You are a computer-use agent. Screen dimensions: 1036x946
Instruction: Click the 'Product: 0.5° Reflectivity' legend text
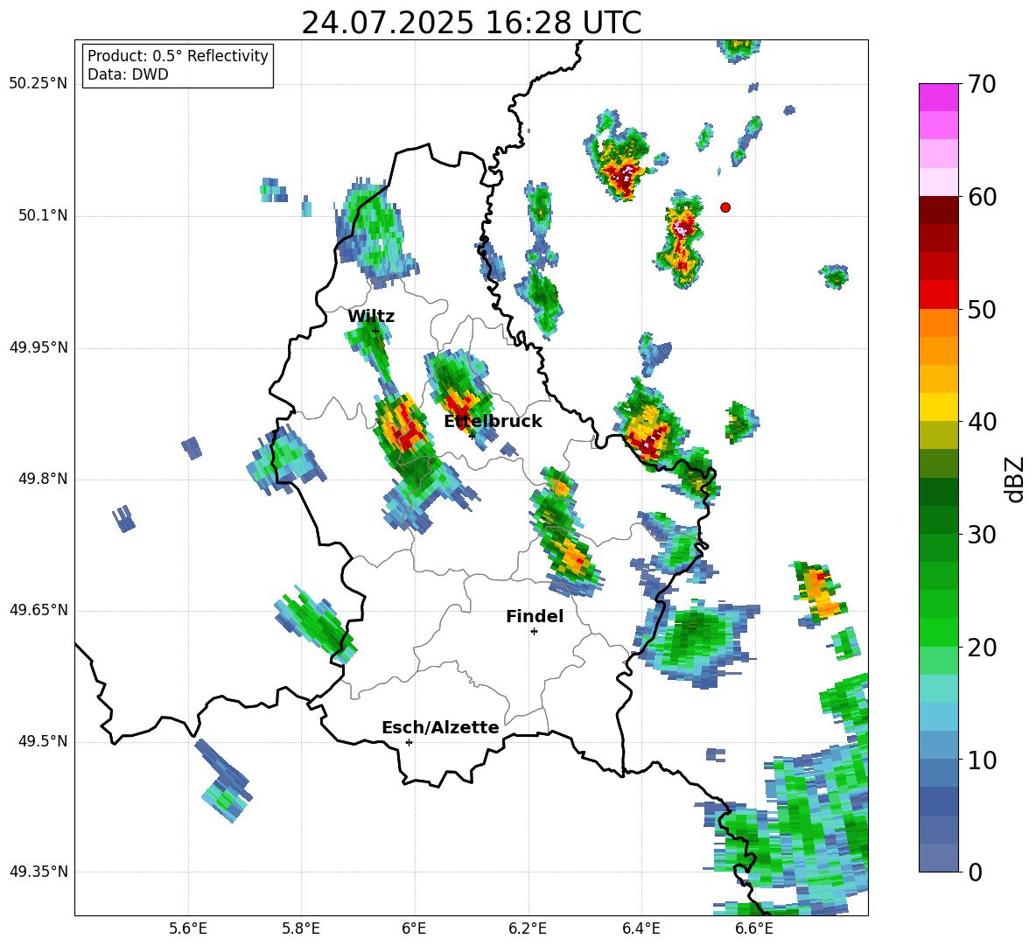[x=178, y=55]
